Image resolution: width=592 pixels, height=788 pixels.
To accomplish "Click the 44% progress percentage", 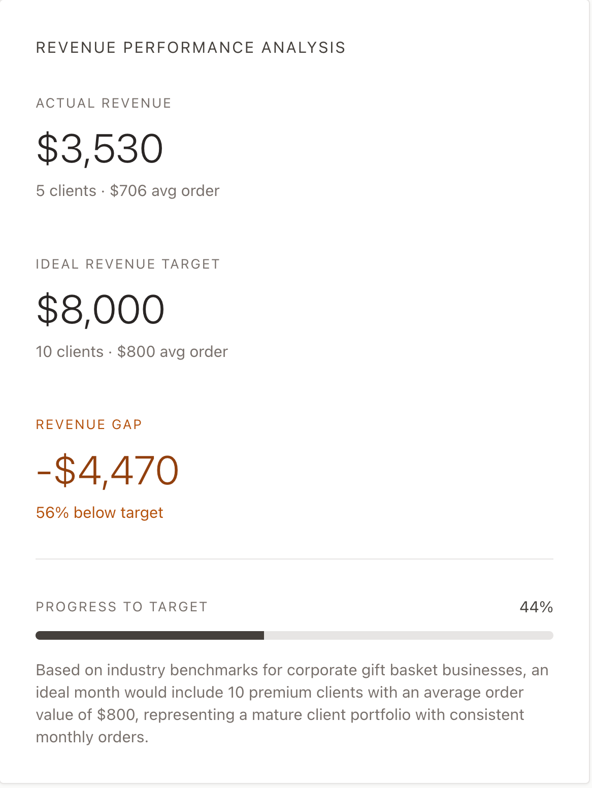I will (536, 607).
